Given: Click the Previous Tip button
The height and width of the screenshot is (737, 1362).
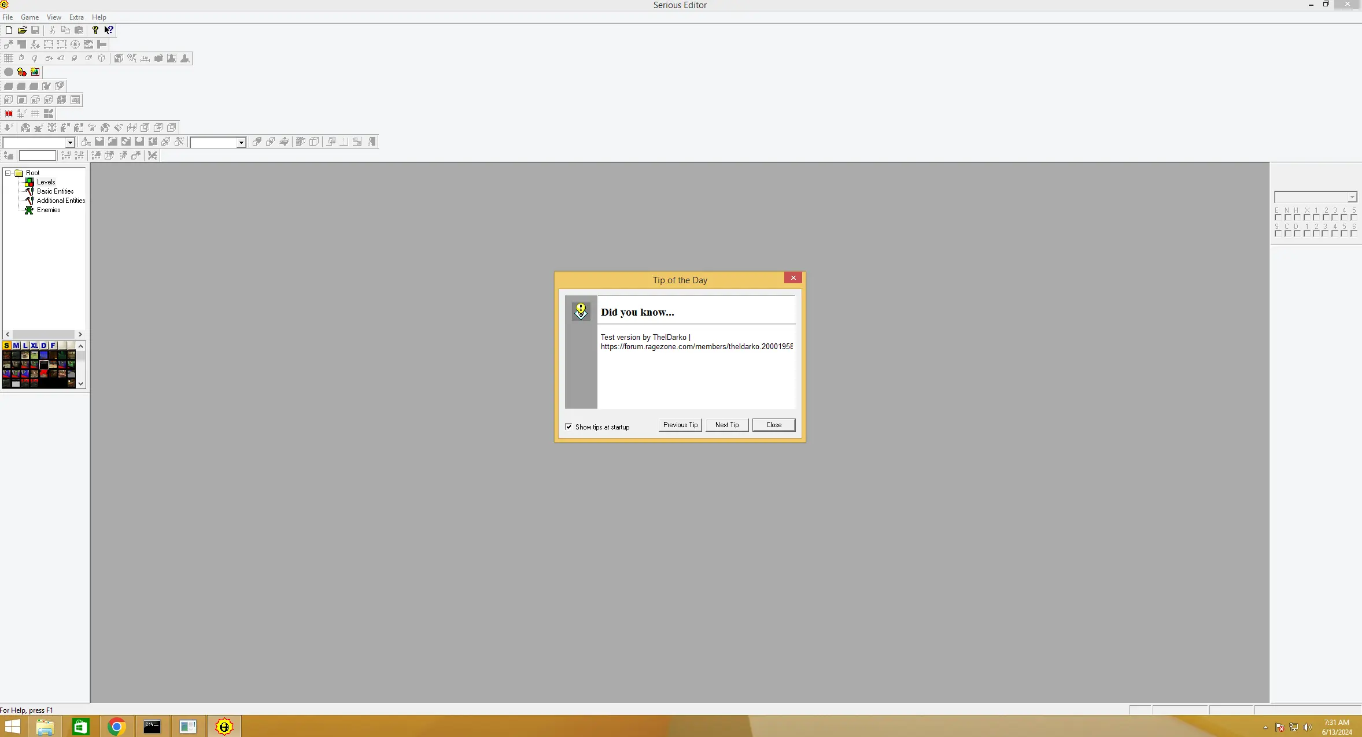Looking at the screenshot, I should pyautogui.click(x=680, y=425).
